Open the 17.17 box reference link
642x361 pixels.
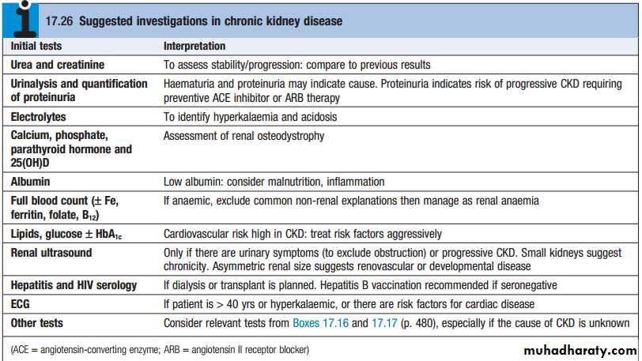click(385, 323)
